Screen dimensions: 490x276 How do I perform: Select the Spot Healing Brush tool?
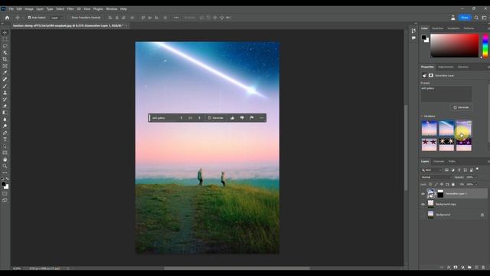point(5,79)
